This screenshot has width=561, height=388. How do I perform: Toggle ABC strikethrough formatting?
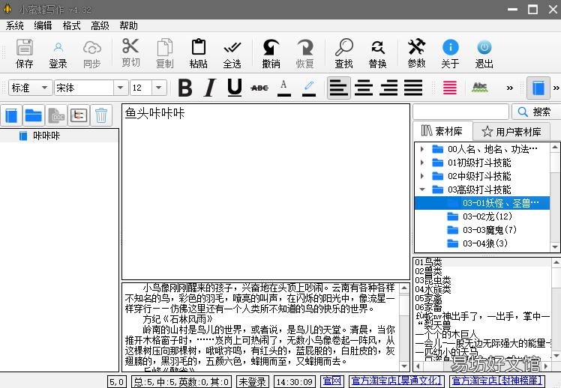pyautogui.click(x=259, y=88)
